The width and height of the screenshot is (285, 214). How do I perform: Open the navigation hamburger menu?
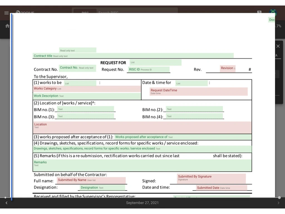click(x=6, y=13)
